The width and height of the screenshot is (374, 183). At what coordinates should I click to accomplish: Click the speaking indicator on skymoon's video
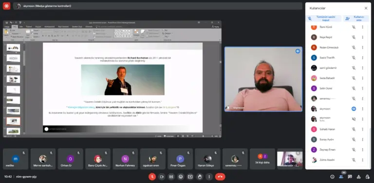click(x=298, y=51)
